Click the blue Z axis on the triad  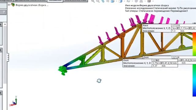[x=14, y=103]
